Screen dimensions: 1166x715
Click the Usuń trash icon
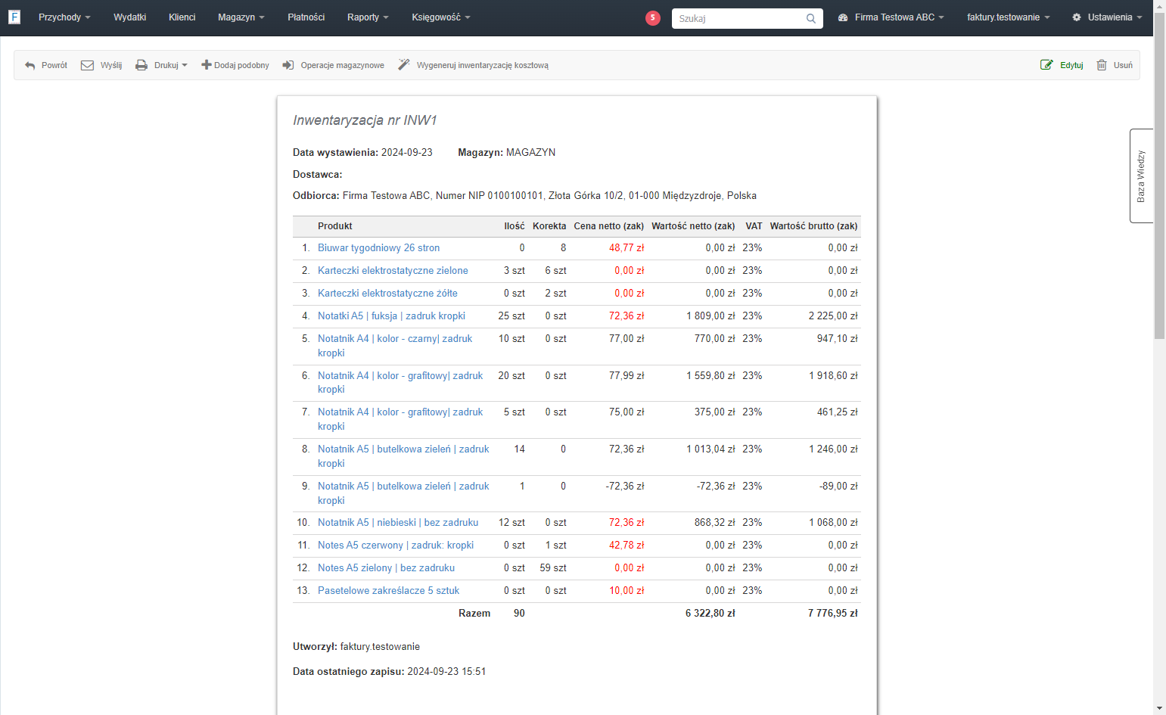[1102, 65]
